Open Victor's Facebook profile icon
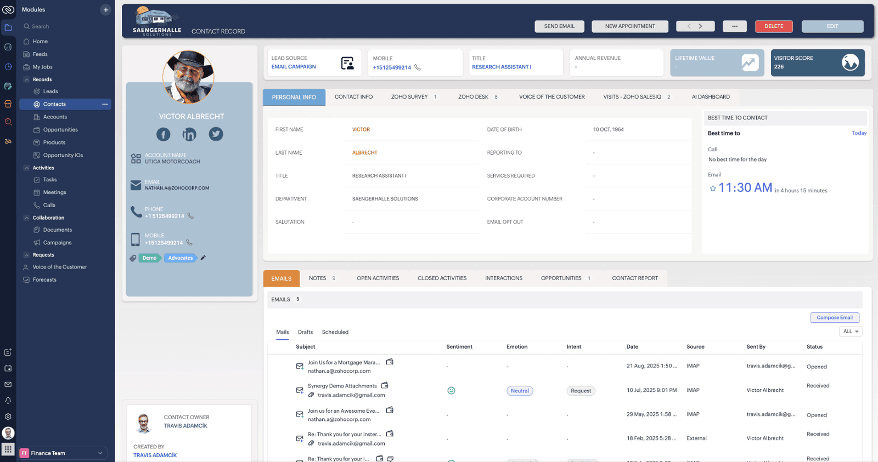Screen dimensions: 878x462 (163, 134)
